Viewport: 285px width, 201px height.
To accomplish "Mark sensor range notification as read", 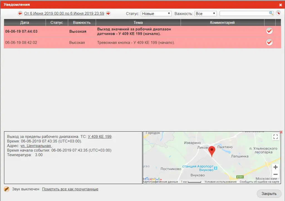I will 269,31.
